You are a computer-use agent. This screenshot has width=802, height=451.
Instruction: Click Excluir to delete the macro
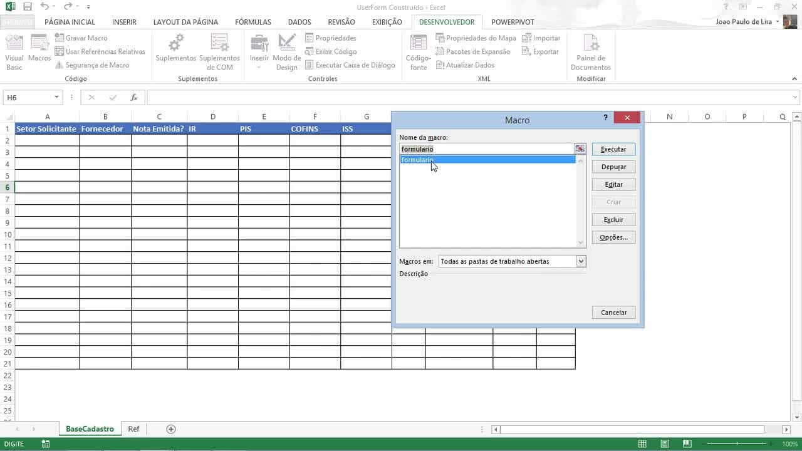pyautogui.click(x=613, y=219)
